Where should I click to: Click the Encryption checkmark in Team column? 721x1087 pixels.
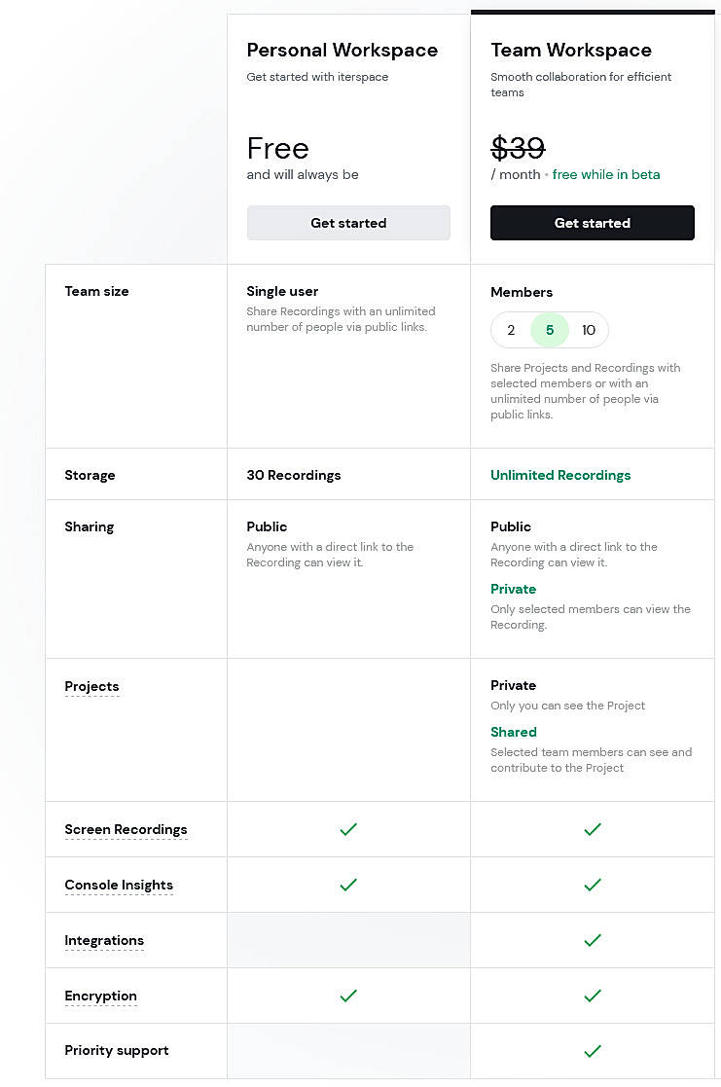593,996
